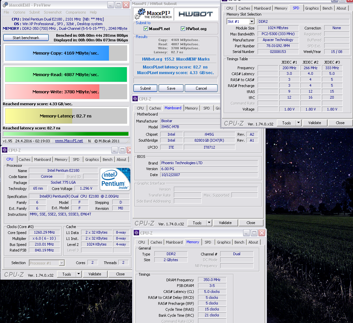Open the Help menu in MaxxMEM
The image size is (353, 323).
pos(93,12)
